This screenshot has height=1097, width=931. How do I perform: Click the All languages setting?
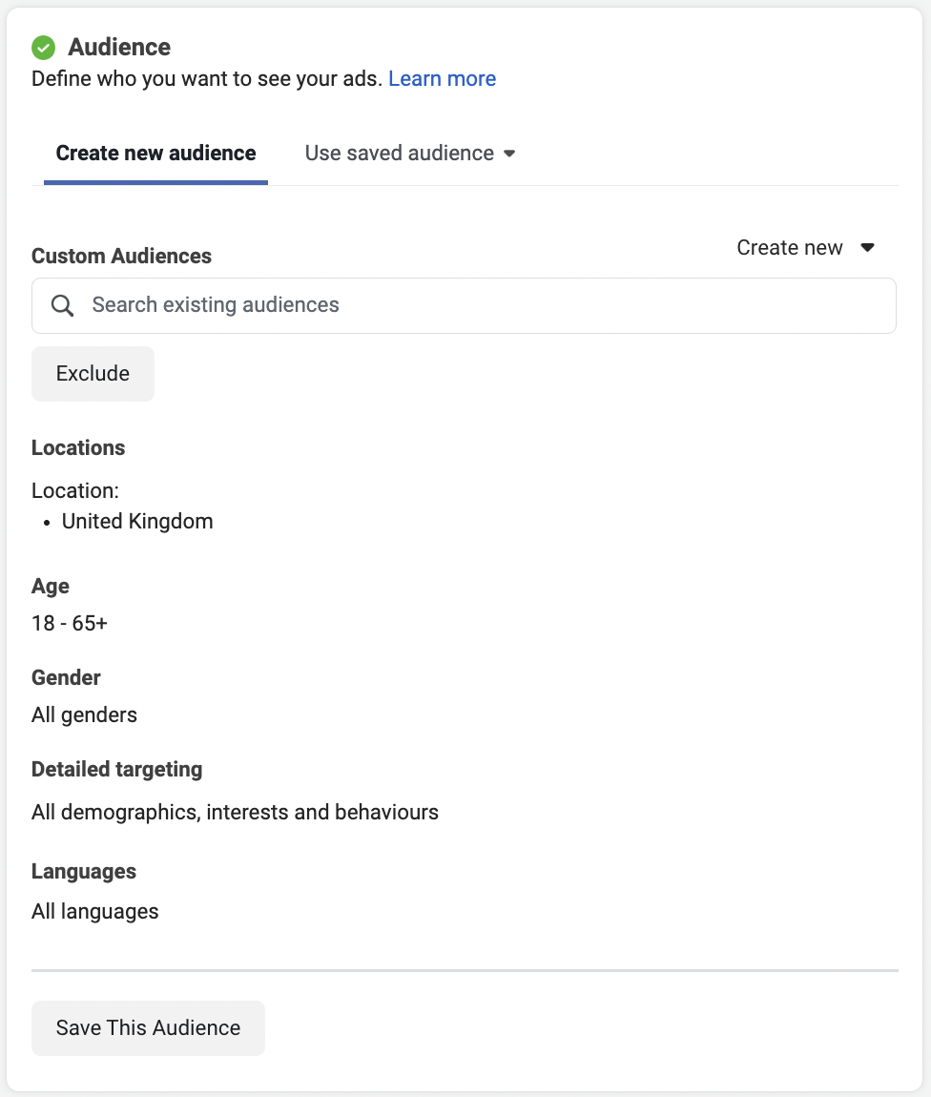(x=94, y=911)
